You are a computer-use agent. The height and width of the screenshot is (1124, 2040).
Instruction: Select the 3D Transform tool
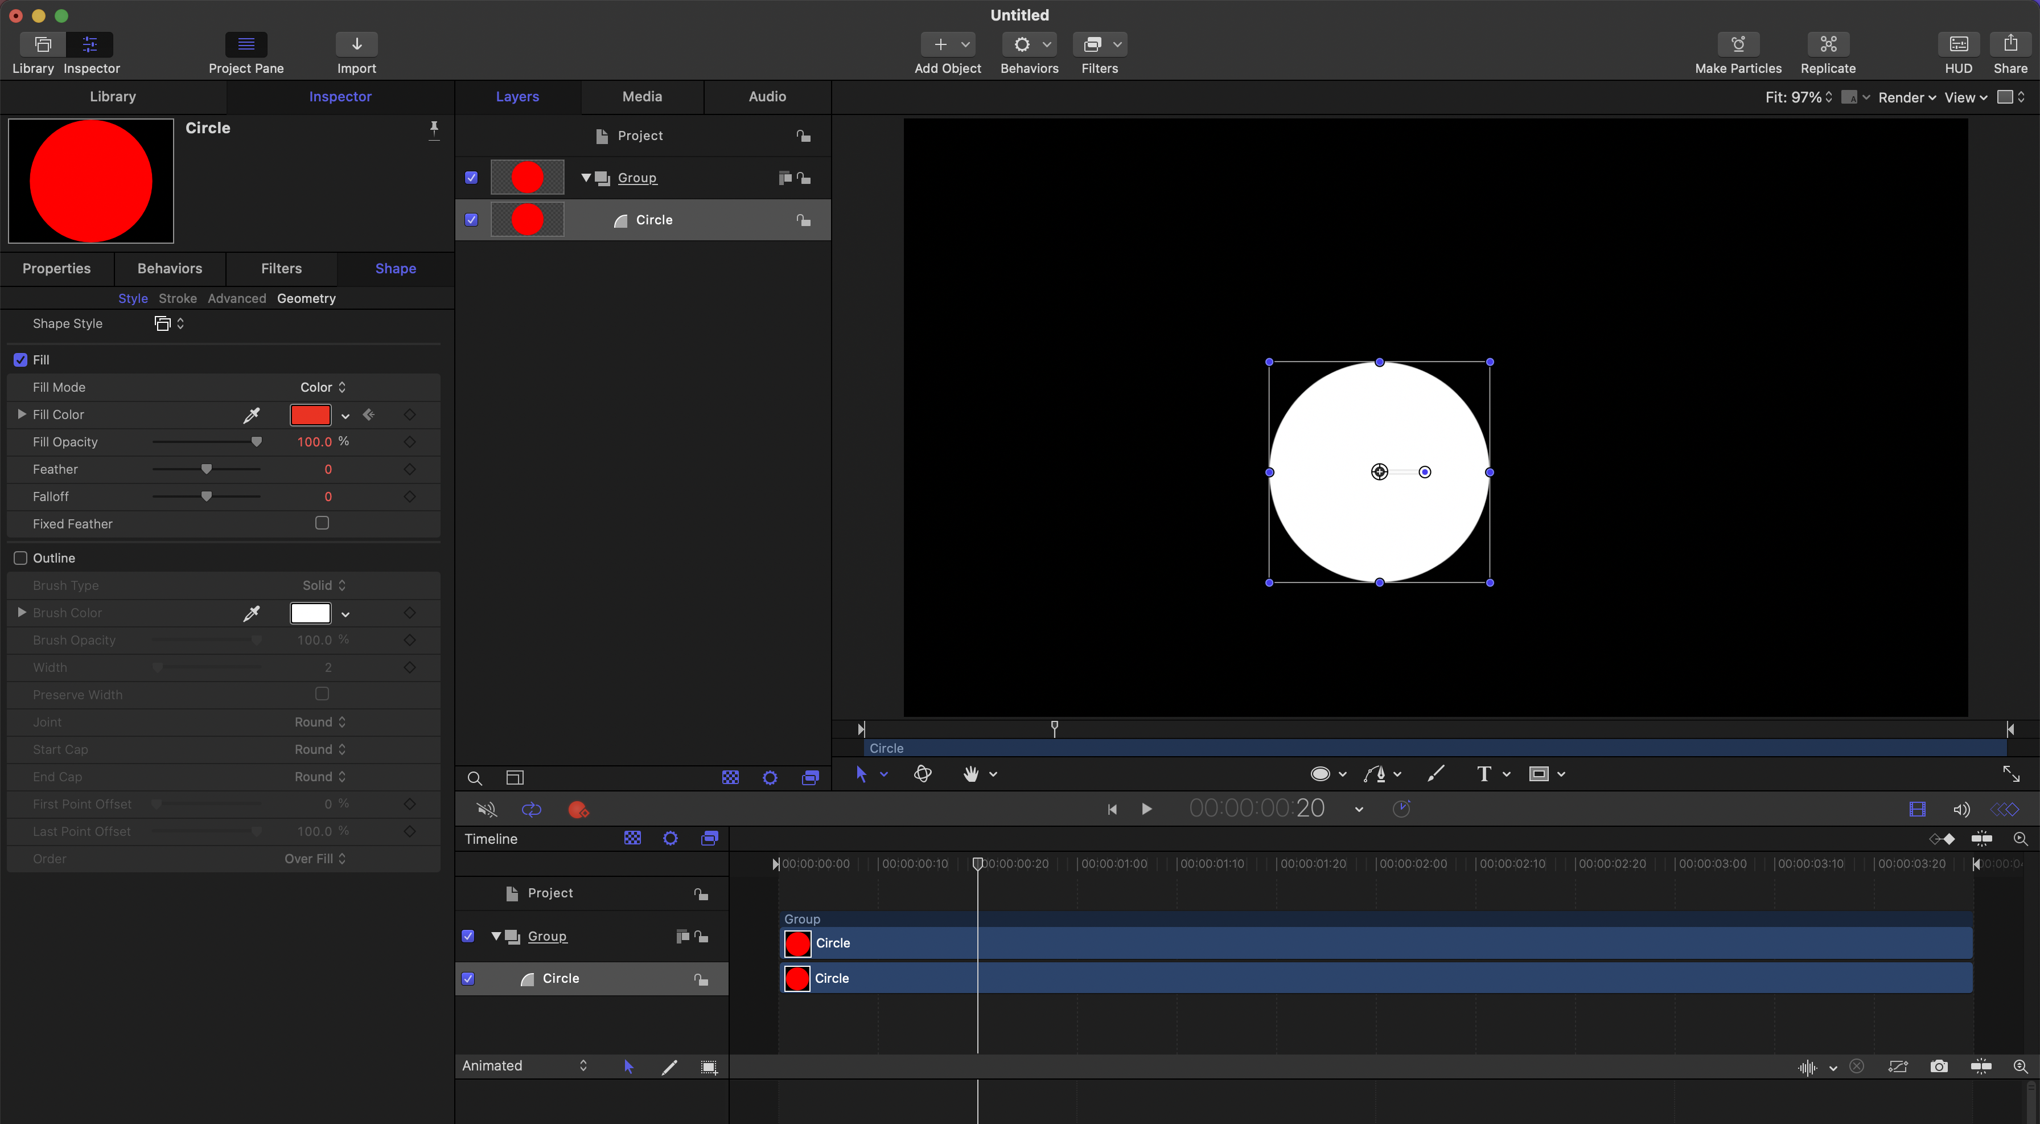(923, 774)
